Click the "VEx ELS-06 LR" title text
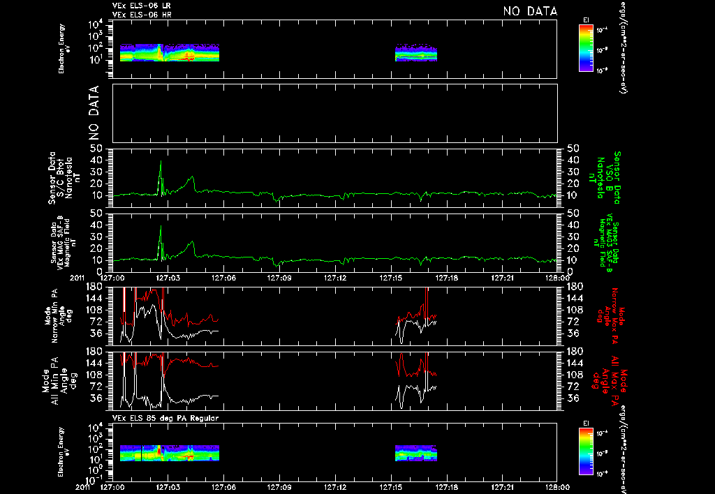 point(141,6)
